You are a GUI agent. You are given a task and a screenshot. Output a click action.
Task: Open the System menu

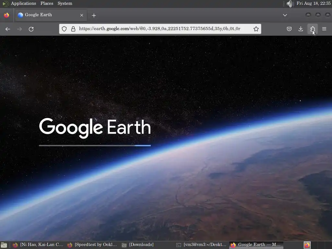point(65,3)
